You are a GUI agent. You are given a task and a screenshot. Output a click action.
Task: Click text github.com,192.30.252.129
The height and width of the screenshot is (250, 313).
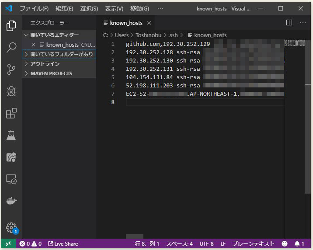pos(168,44)
